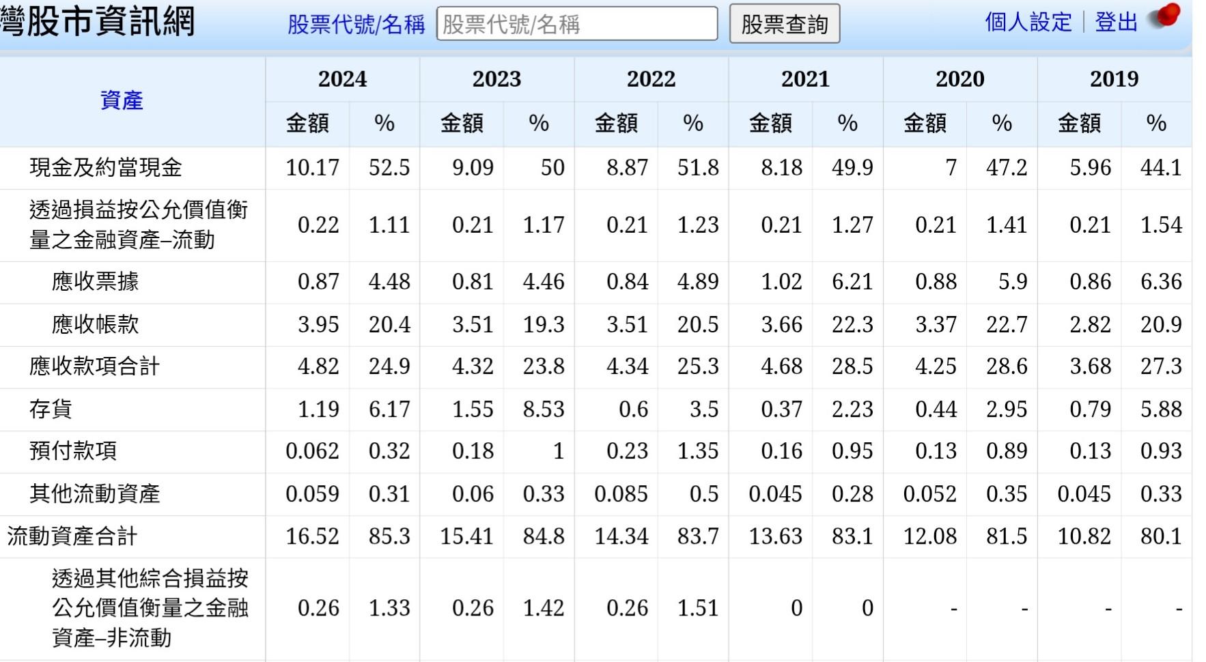Select the 2020 其他流動資產 amount 0.052
The height and width of the screenshot is (662, 1206).
[x=929, y=493]
